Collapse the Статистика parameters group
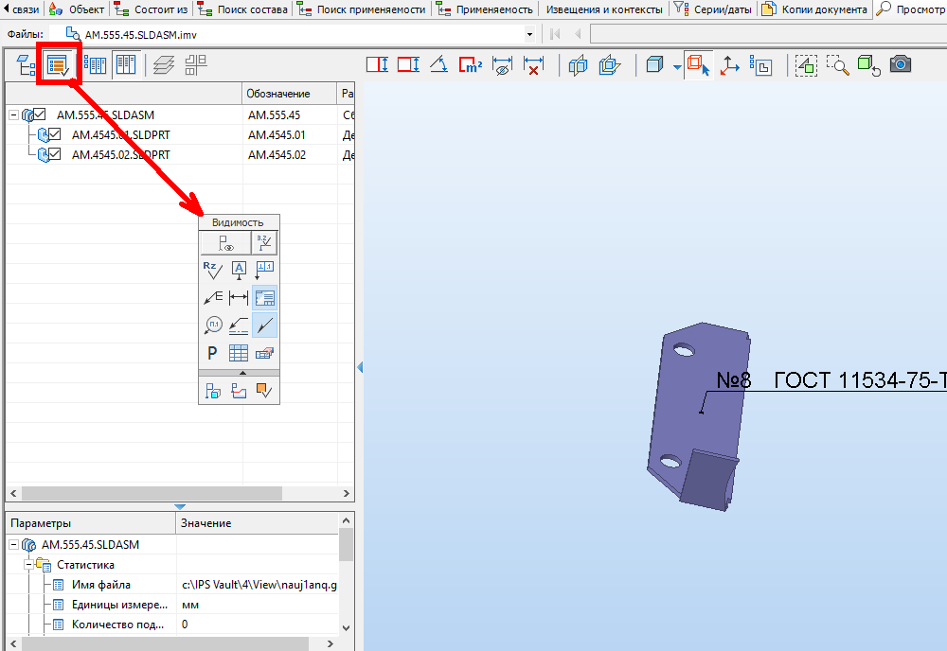 click(28, 565)
